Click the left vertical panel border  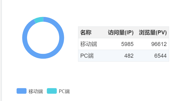(1, 50)
